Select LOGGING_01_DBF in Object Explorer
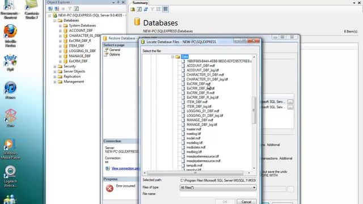 [x=82, y=51]
